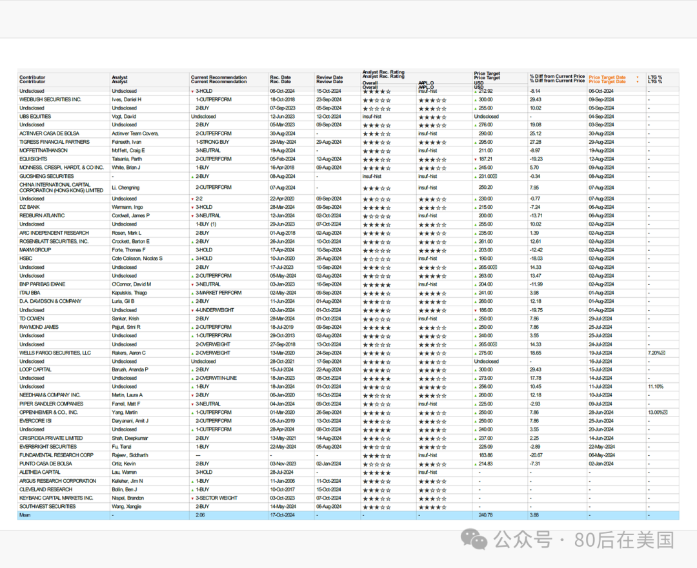Screen dimensions: 697x568
Task: Select the ACTINVER CASA DE BOLSA row
Action: tap(348, 133)
